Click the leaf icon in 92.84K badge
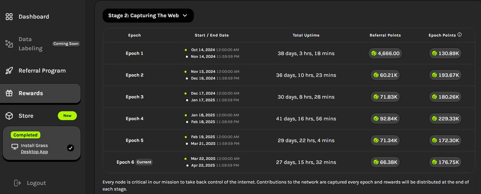Screen dimensions: 481x194 [x=376, y=118]
